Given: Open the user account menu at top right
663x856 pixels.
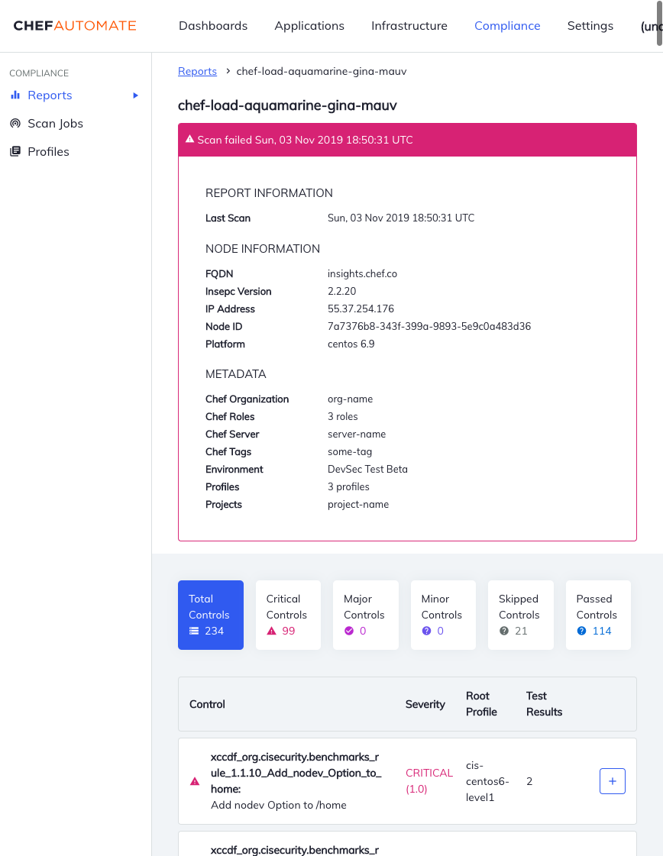Looking at the screenshot, I should [x=652, y=25].
